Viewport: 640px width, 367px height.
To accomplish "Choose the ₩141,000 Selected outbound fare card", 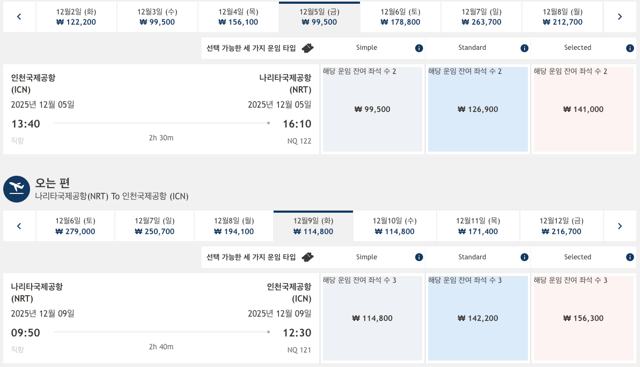I will pos(583,109).
